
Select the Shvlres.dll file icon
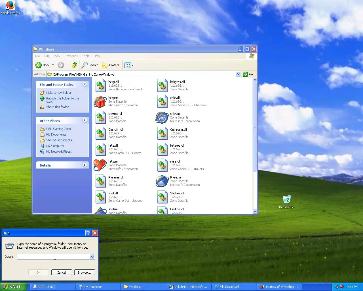point(162,197)
